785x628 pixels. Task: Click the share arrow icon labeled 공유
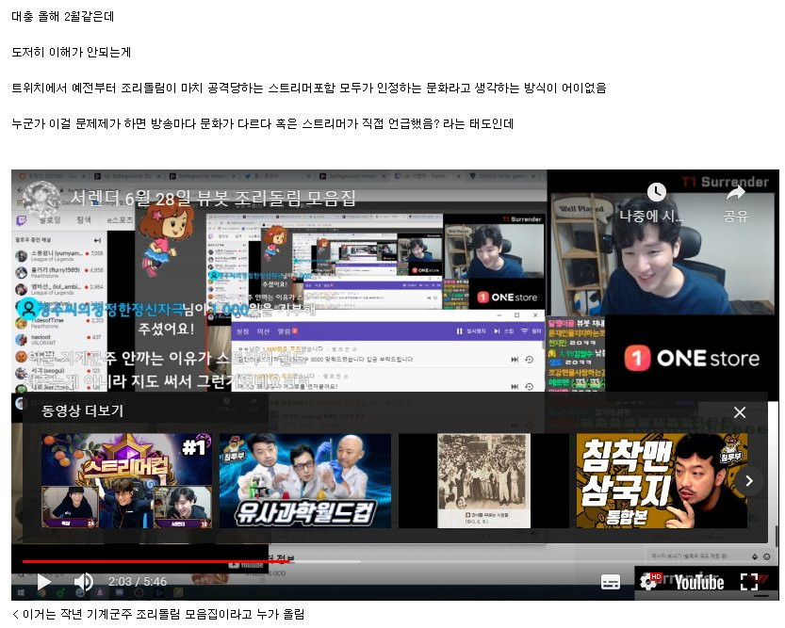point(735,192)
